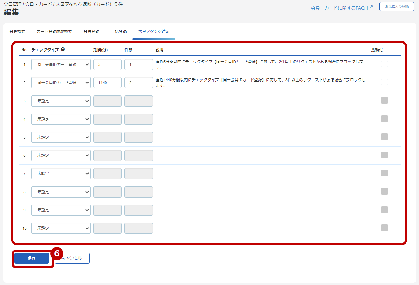
Task: Click disabled 無効化 checkbox in row 9
Action: [384, 209]
